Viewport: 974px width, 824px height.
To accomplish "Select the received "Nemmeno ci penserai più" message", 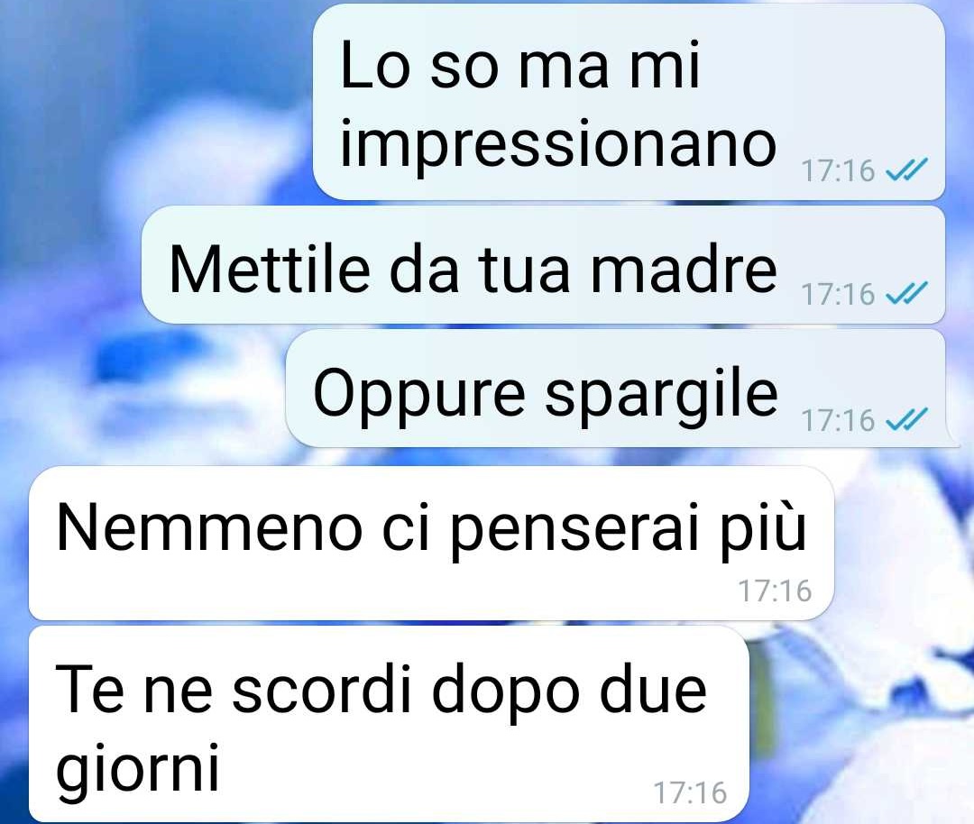I will (431, 544).
